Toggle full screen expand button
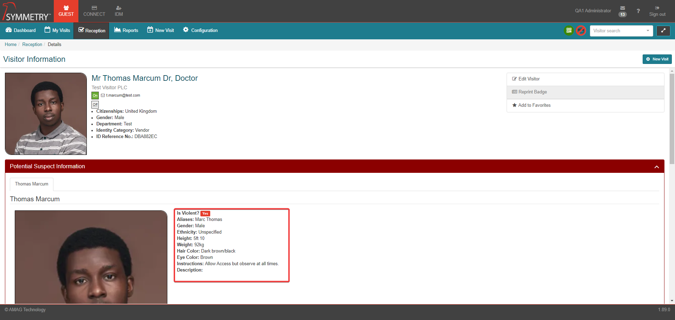The width and height of the screenshot is (675, 320). tap(663, 31)
